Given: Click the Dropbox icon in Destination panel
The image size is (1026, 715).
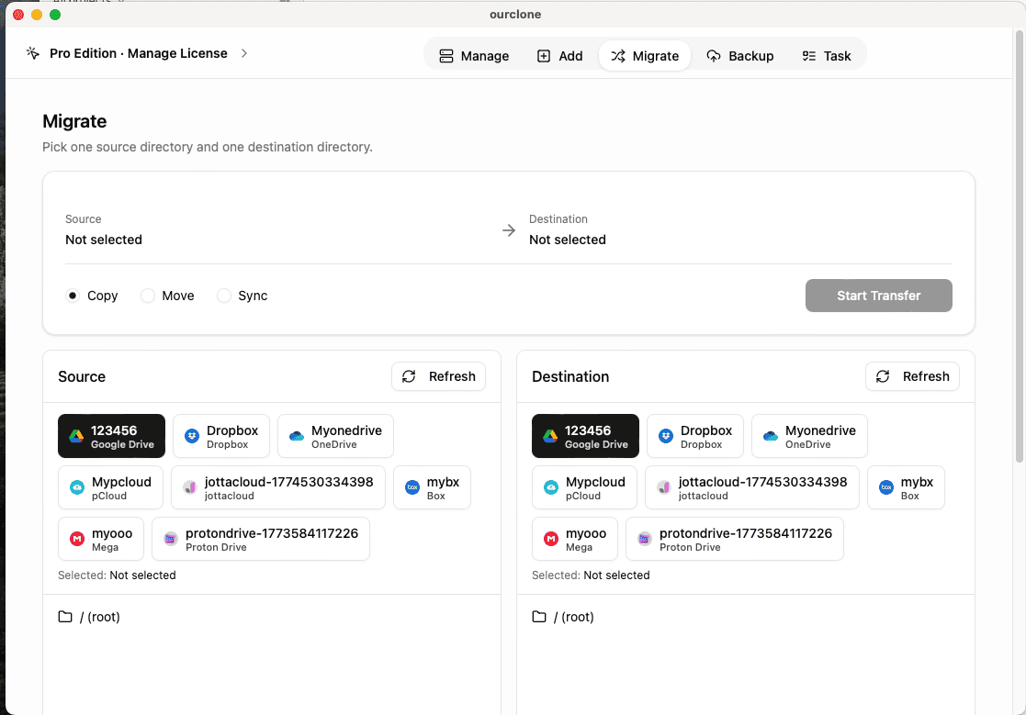Looking at the screenshot, I should click(666, 436).
